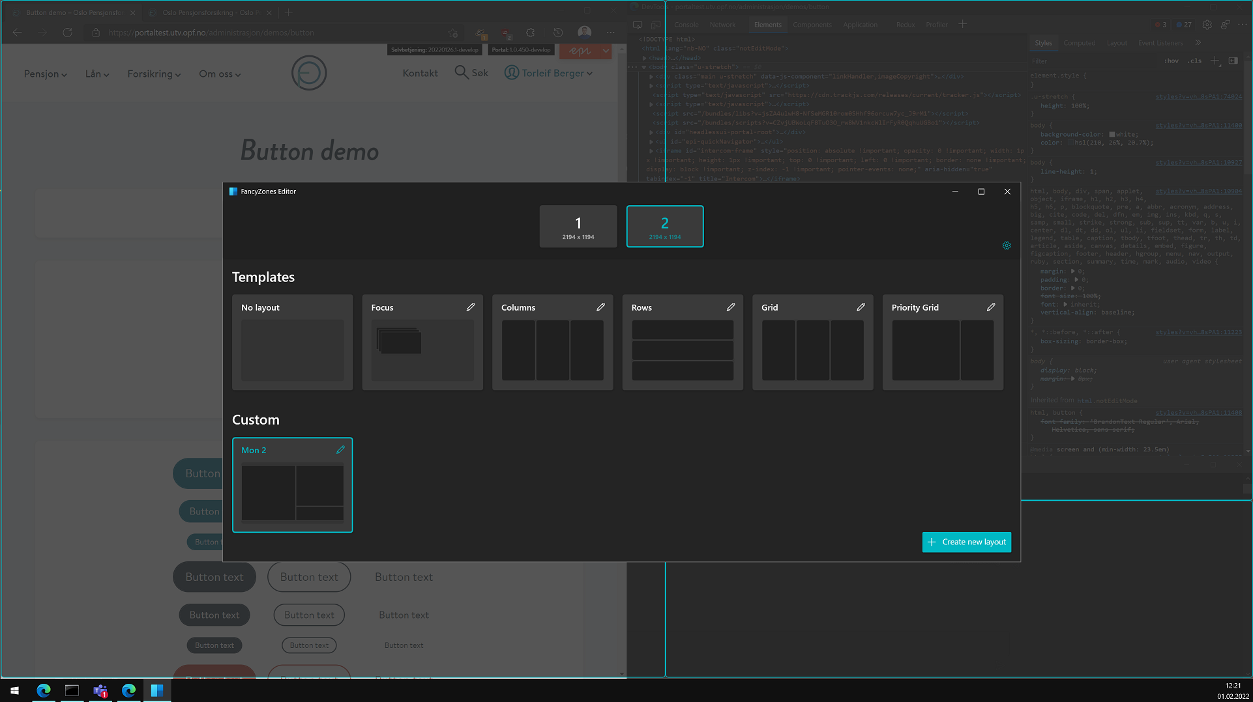Choose the Grid layout template
This screenshot has height=702, width=1253.
(813, 343)
